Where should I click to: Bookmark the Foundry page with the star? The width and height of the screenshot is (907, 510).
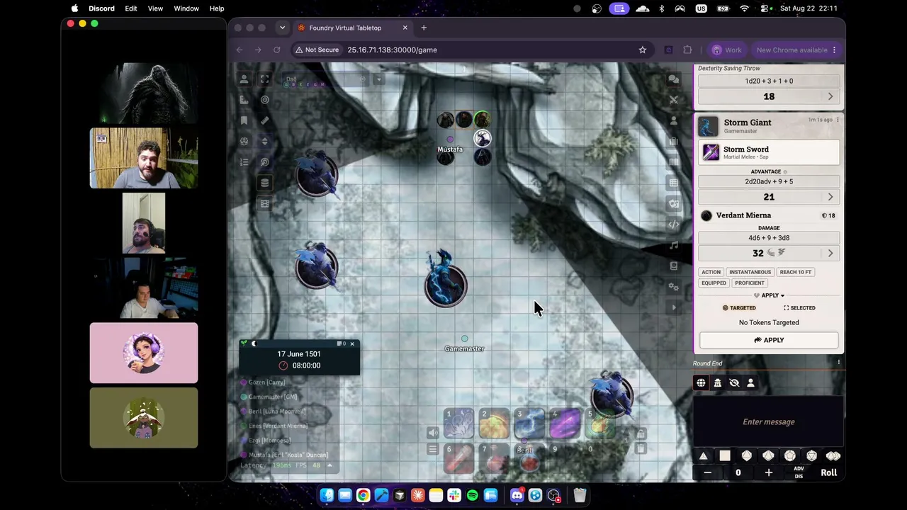point(643,50)
